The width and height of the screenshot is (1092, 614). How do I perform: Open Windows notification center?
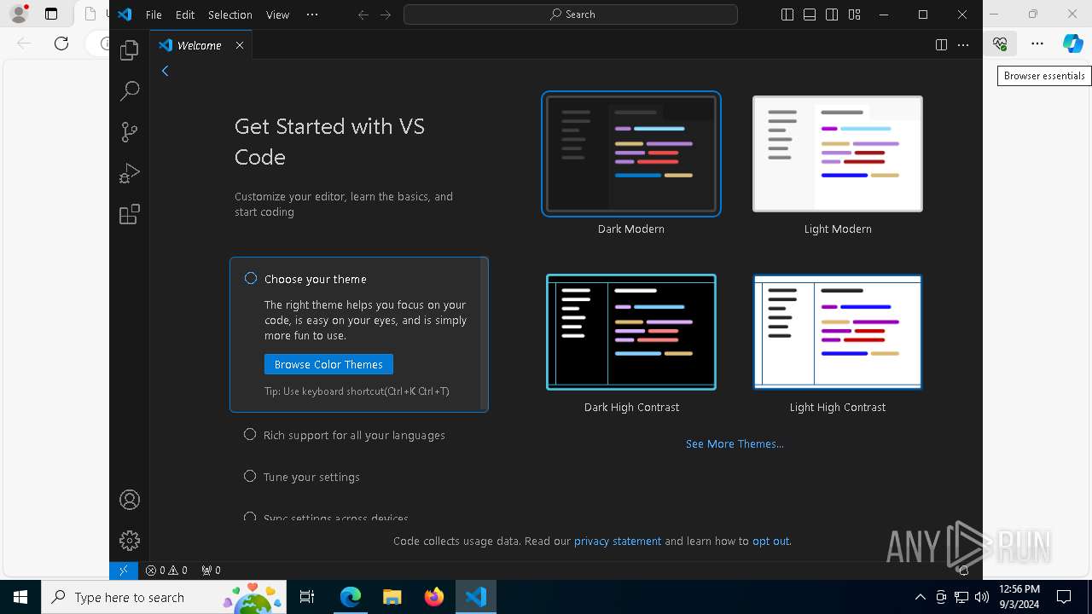point(1064,597)
